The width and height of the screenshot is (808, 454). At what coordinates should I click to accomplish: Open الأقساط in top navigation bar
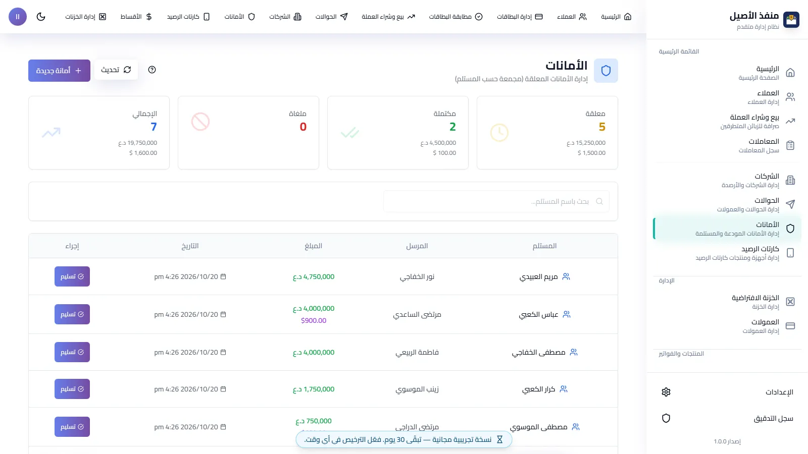coord(136,17)
